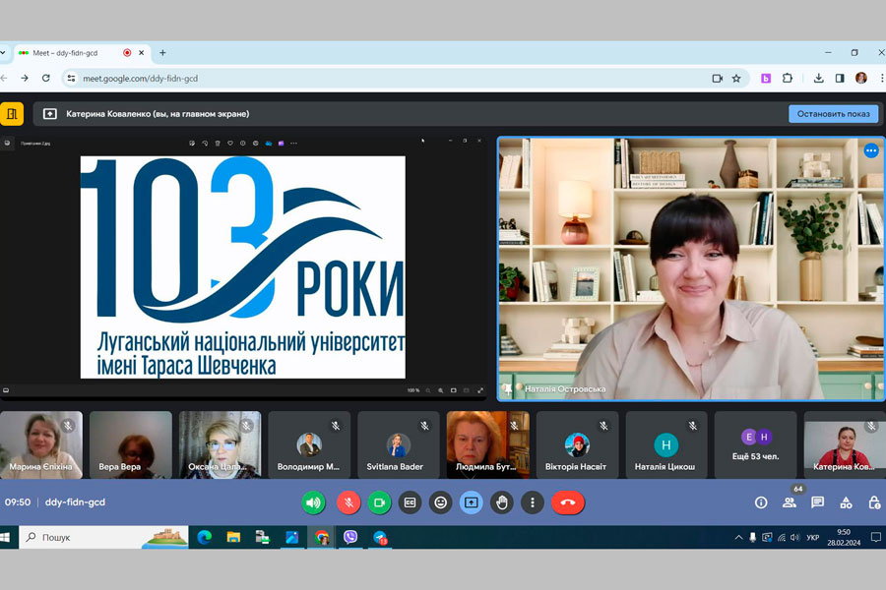
Task: Expand the Ещё 53 чел. participants tile
Action: 756,444
